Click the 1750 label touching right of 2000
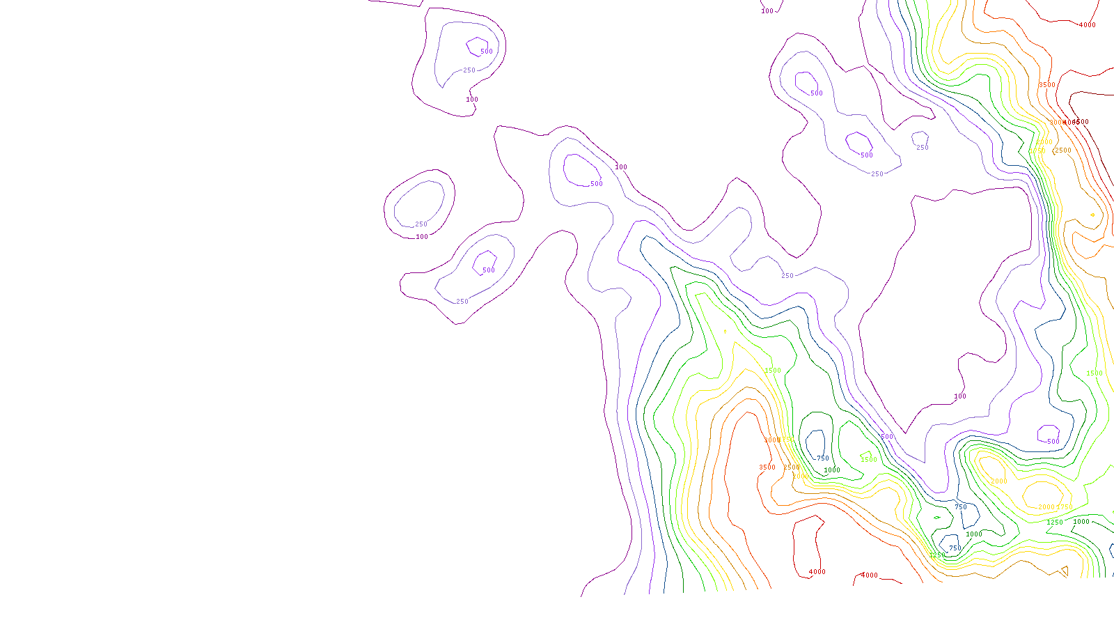This screenshot has width=1114, height=627. tap(1064, 507)
